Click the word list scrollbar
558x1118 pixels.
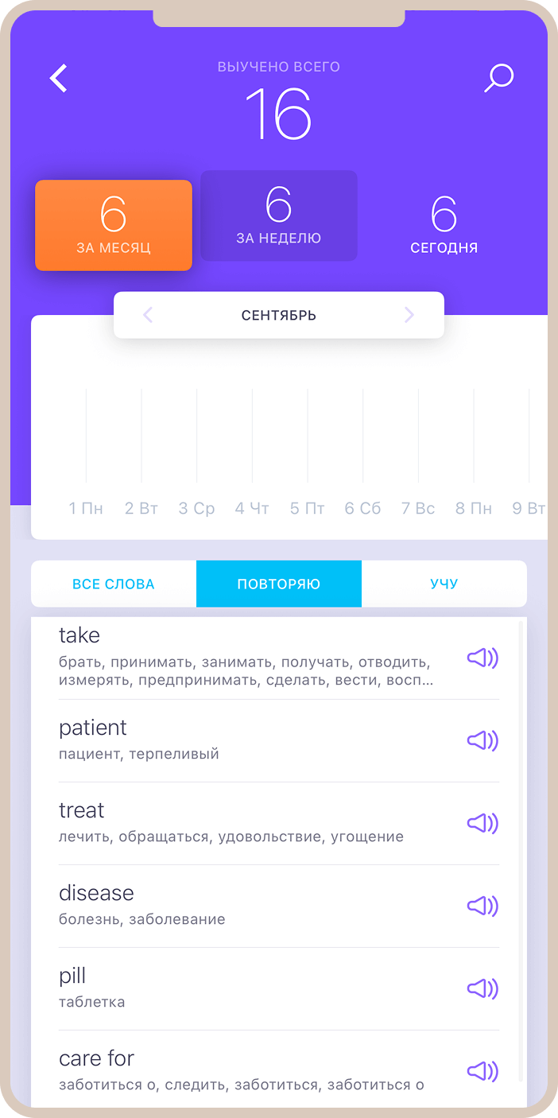pos(521,795)
